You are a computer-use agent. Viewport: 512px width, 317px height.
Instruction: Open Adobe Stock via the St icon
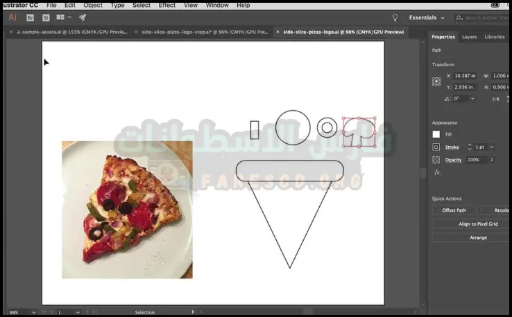(x=45, y=17)
